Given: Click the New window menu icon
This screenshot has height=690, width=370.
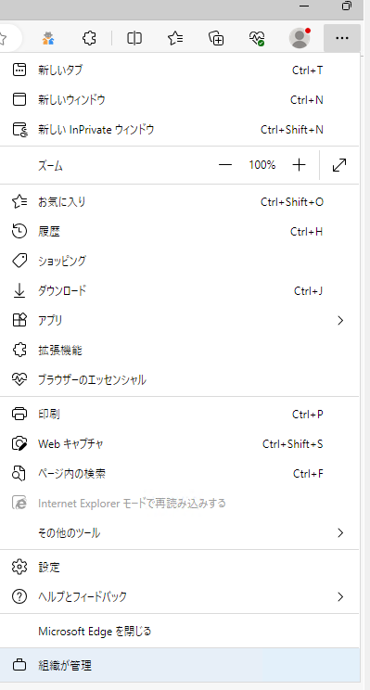Looking at the screenshot, I should (x=19, y=99).
